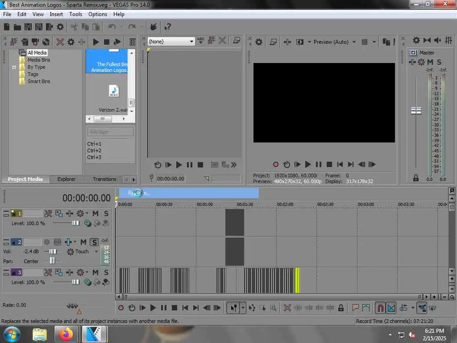Toggle Automatic Crossfades in timeline toolbar
Viewport: 457px width, 343px height.
tap(391, 308)
